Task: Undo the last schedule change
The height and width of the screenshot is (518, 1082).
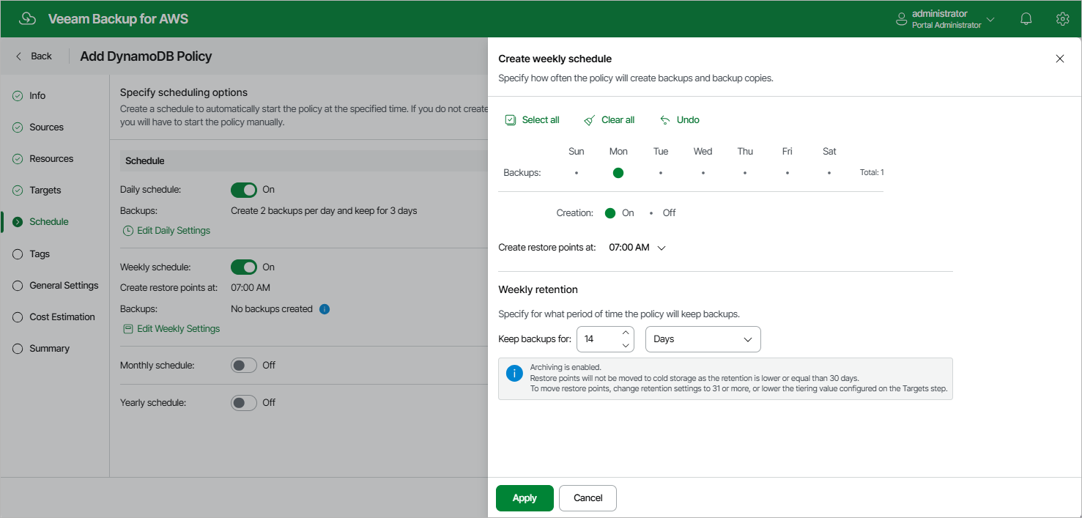Action: (x=688, y=119)
